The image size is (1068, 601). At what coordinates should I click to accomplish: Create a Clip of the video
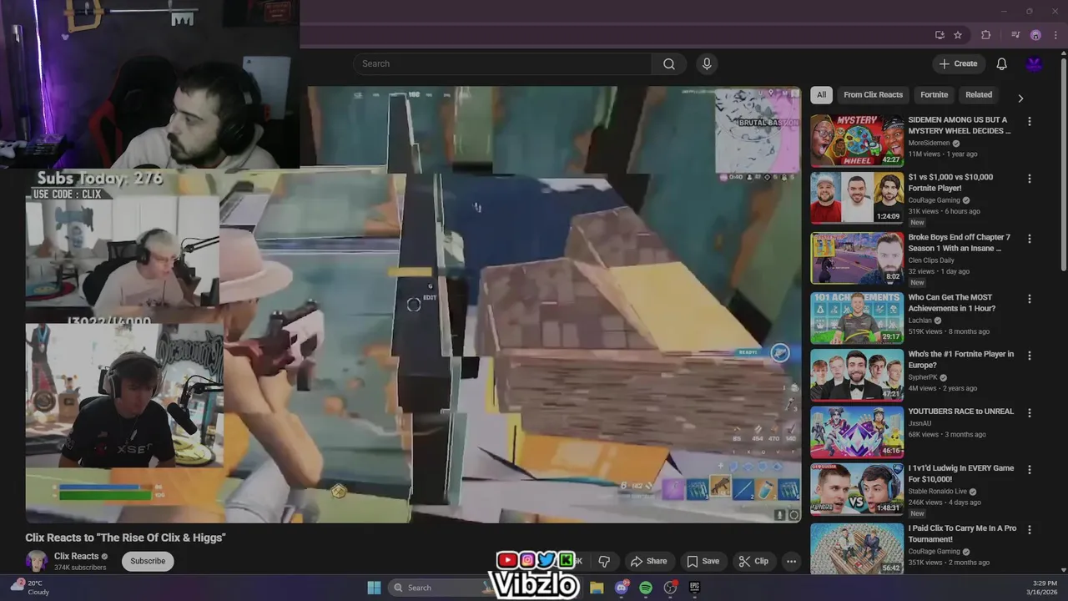[753, 561]
